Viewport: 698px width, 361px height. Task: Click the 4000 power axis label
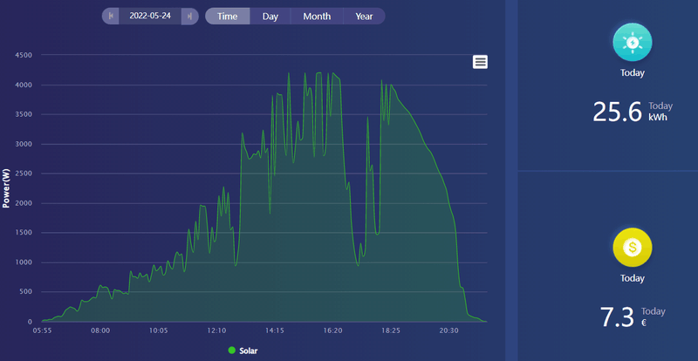tap(24, 85)
